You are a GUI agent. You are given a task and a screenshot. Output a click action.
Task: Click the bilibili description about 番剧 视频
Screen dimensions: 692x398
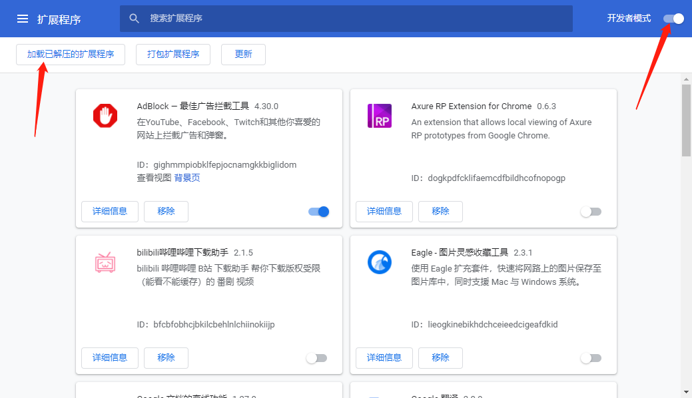click(x=228, y=276)
